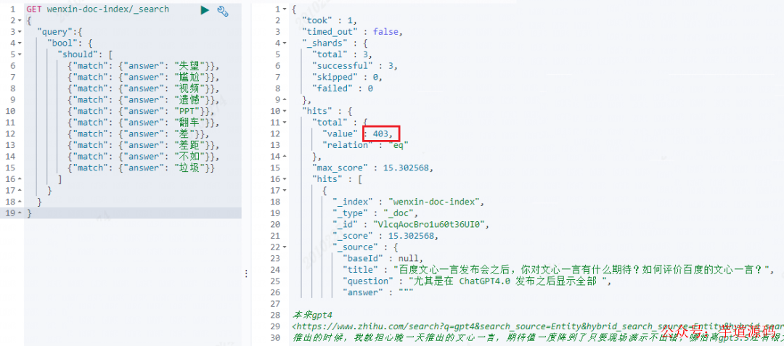This screenshot has width=784, height=346.
Task: Click the "skipped" : 0 line
Action: pyautogui.click(x=347, y=78)
